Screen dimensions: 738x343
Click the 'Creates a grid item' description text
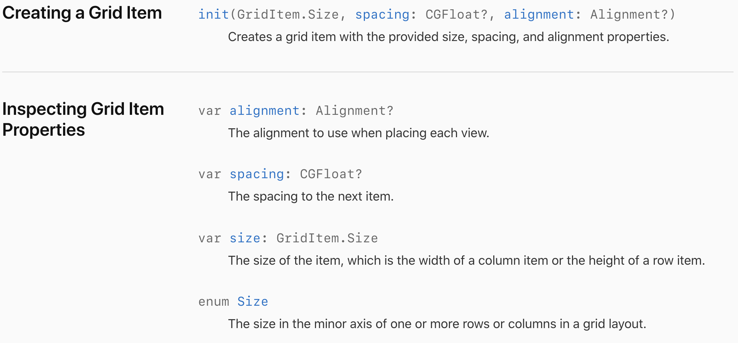(448, 37)
